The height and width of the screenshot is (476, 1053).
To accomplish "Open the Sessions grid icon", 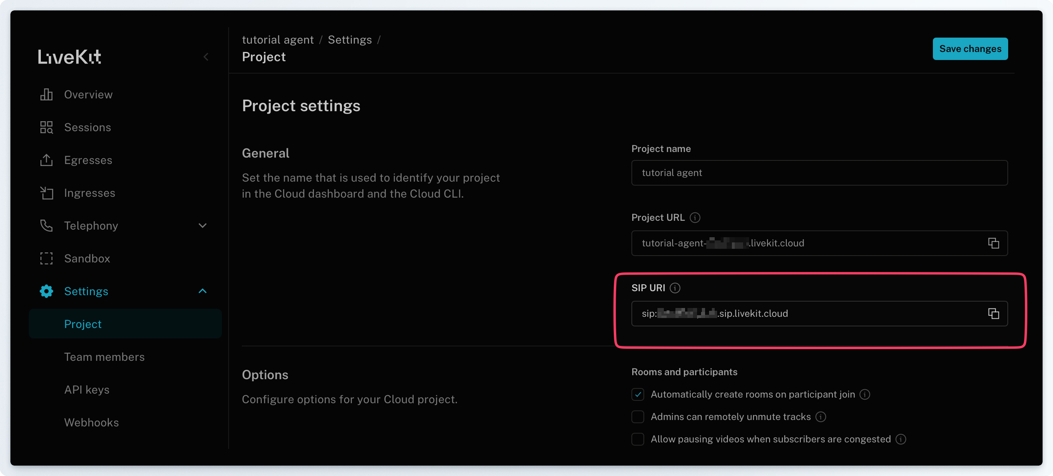I will pyautogui.click(x=46, y=127).
